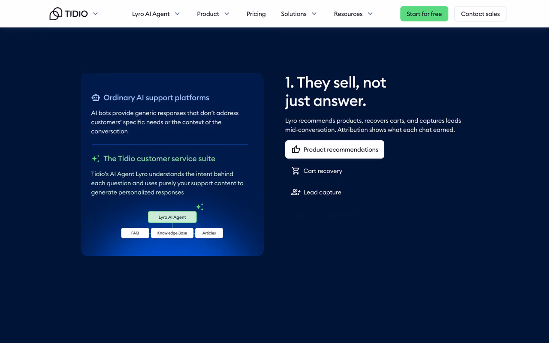This screenshot has width=549, height=343.
Task: Go to the Pricing page
Action: click(256, 14)
